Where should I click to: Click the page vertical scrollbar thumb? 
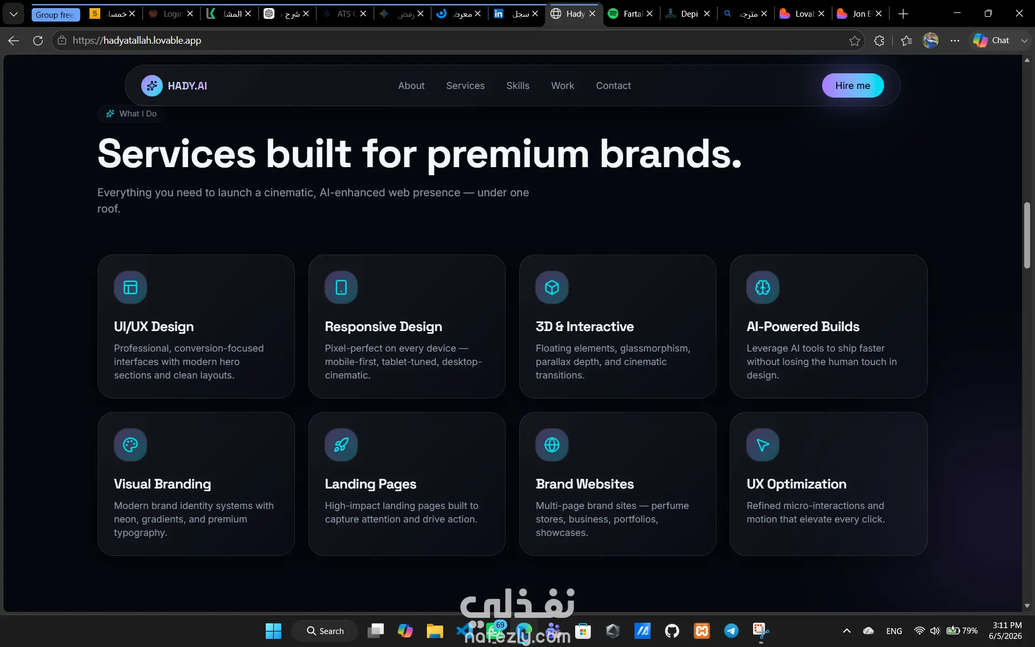(1027, 235)
